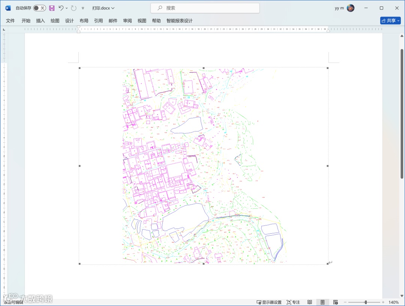Click the Redo/Repeat icon
This screenshot has width=405, height=306.
click(x=73, y=8)
